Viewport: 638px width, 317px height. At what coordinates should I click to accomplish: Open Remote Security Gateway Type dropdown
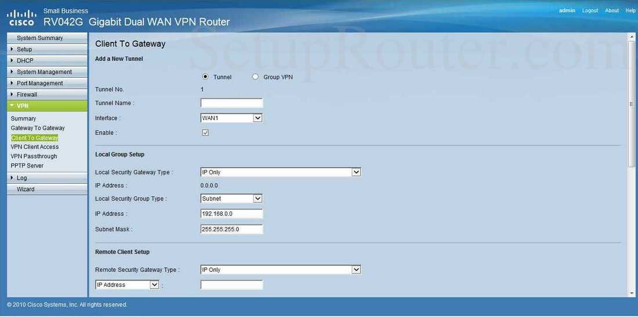coord(281,270)
